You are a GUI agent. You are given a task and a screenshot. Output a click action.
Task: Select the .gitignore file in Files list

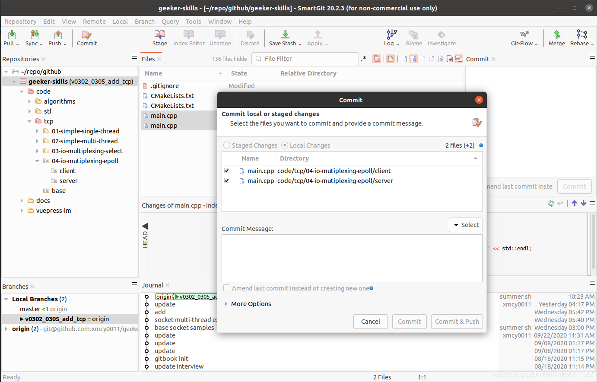click(x=165, y=86)
